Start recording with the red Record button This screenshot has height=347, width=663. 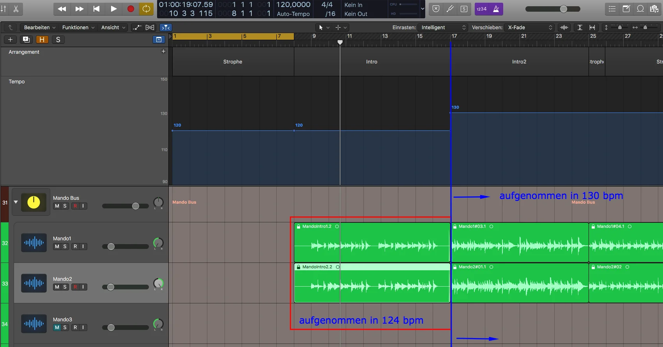coord(131,9)
